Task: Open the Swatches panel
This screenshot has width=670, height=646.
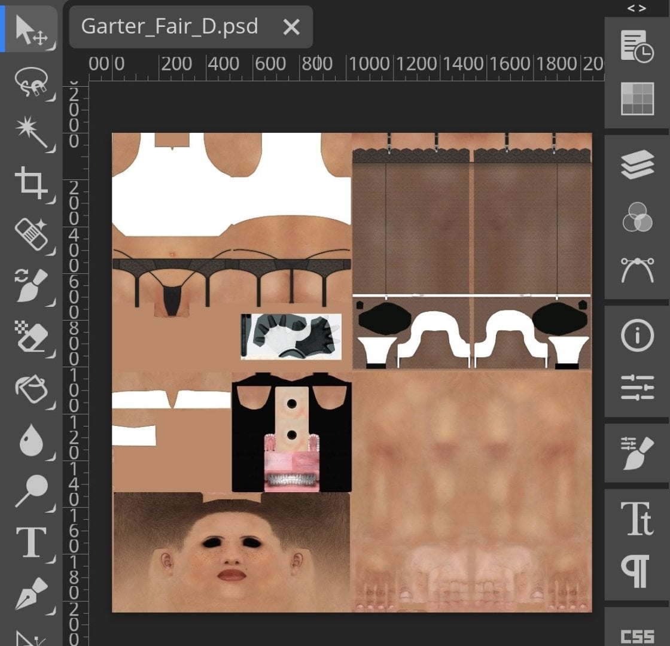Action: click(x=637, y=99)
